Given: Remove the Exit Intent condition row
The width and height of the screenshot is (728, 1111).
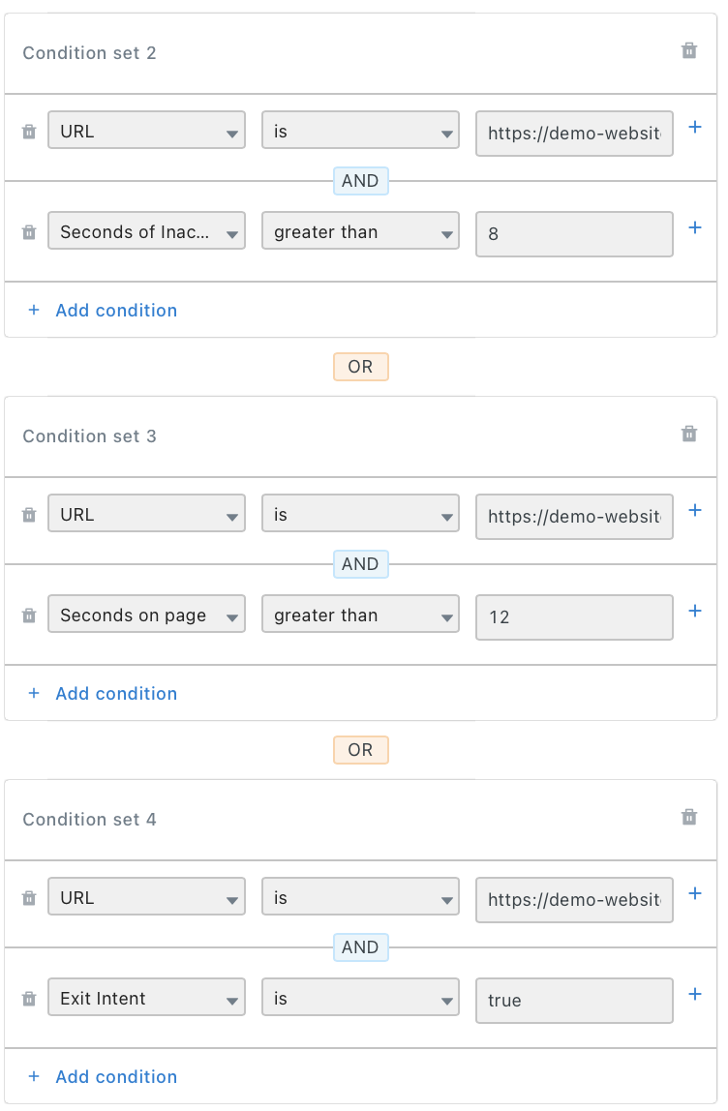Looking at the screenshot, I should click(x=29, y=999).
